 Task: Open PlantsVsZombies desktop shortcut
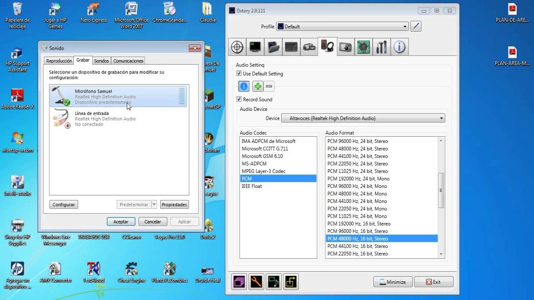[169, 273]
